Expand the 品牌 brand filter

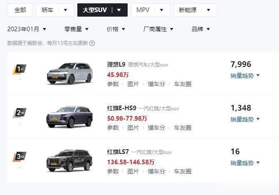(201, 29)
